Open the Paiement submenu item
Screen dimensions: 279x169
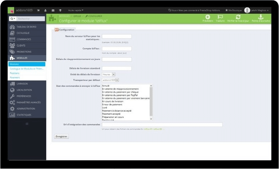(15, 77)
